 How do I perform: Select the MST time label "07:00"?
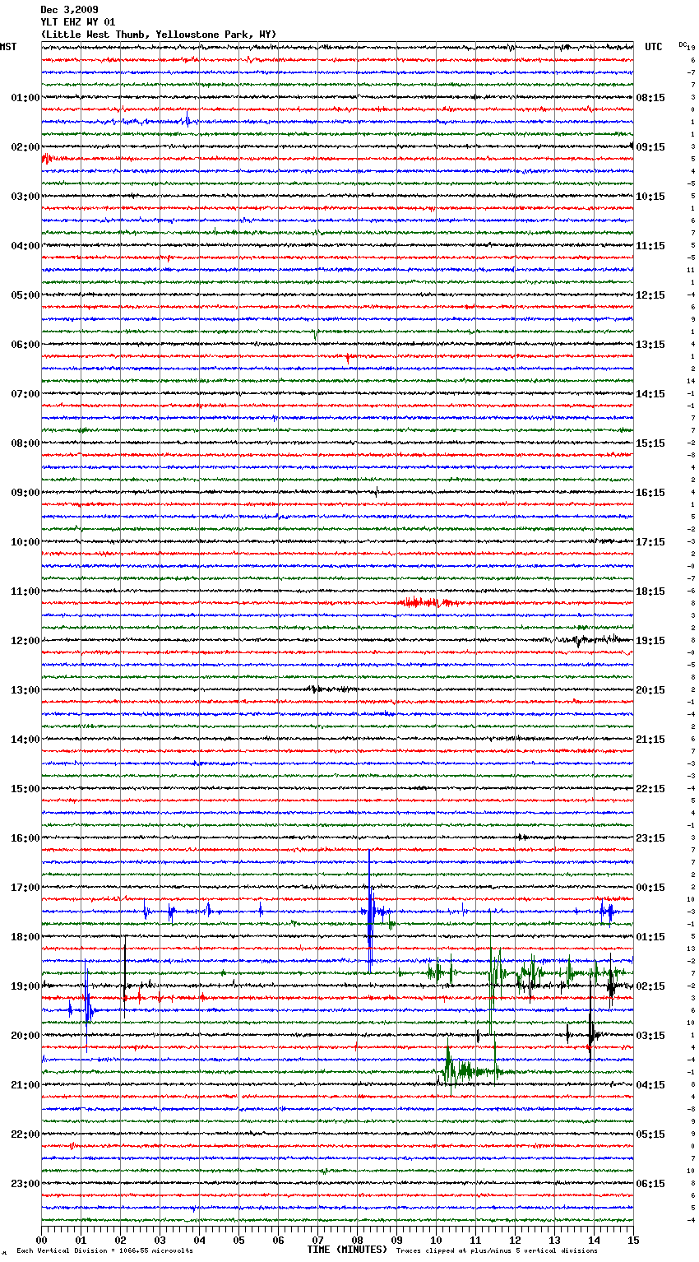point(25,394)
